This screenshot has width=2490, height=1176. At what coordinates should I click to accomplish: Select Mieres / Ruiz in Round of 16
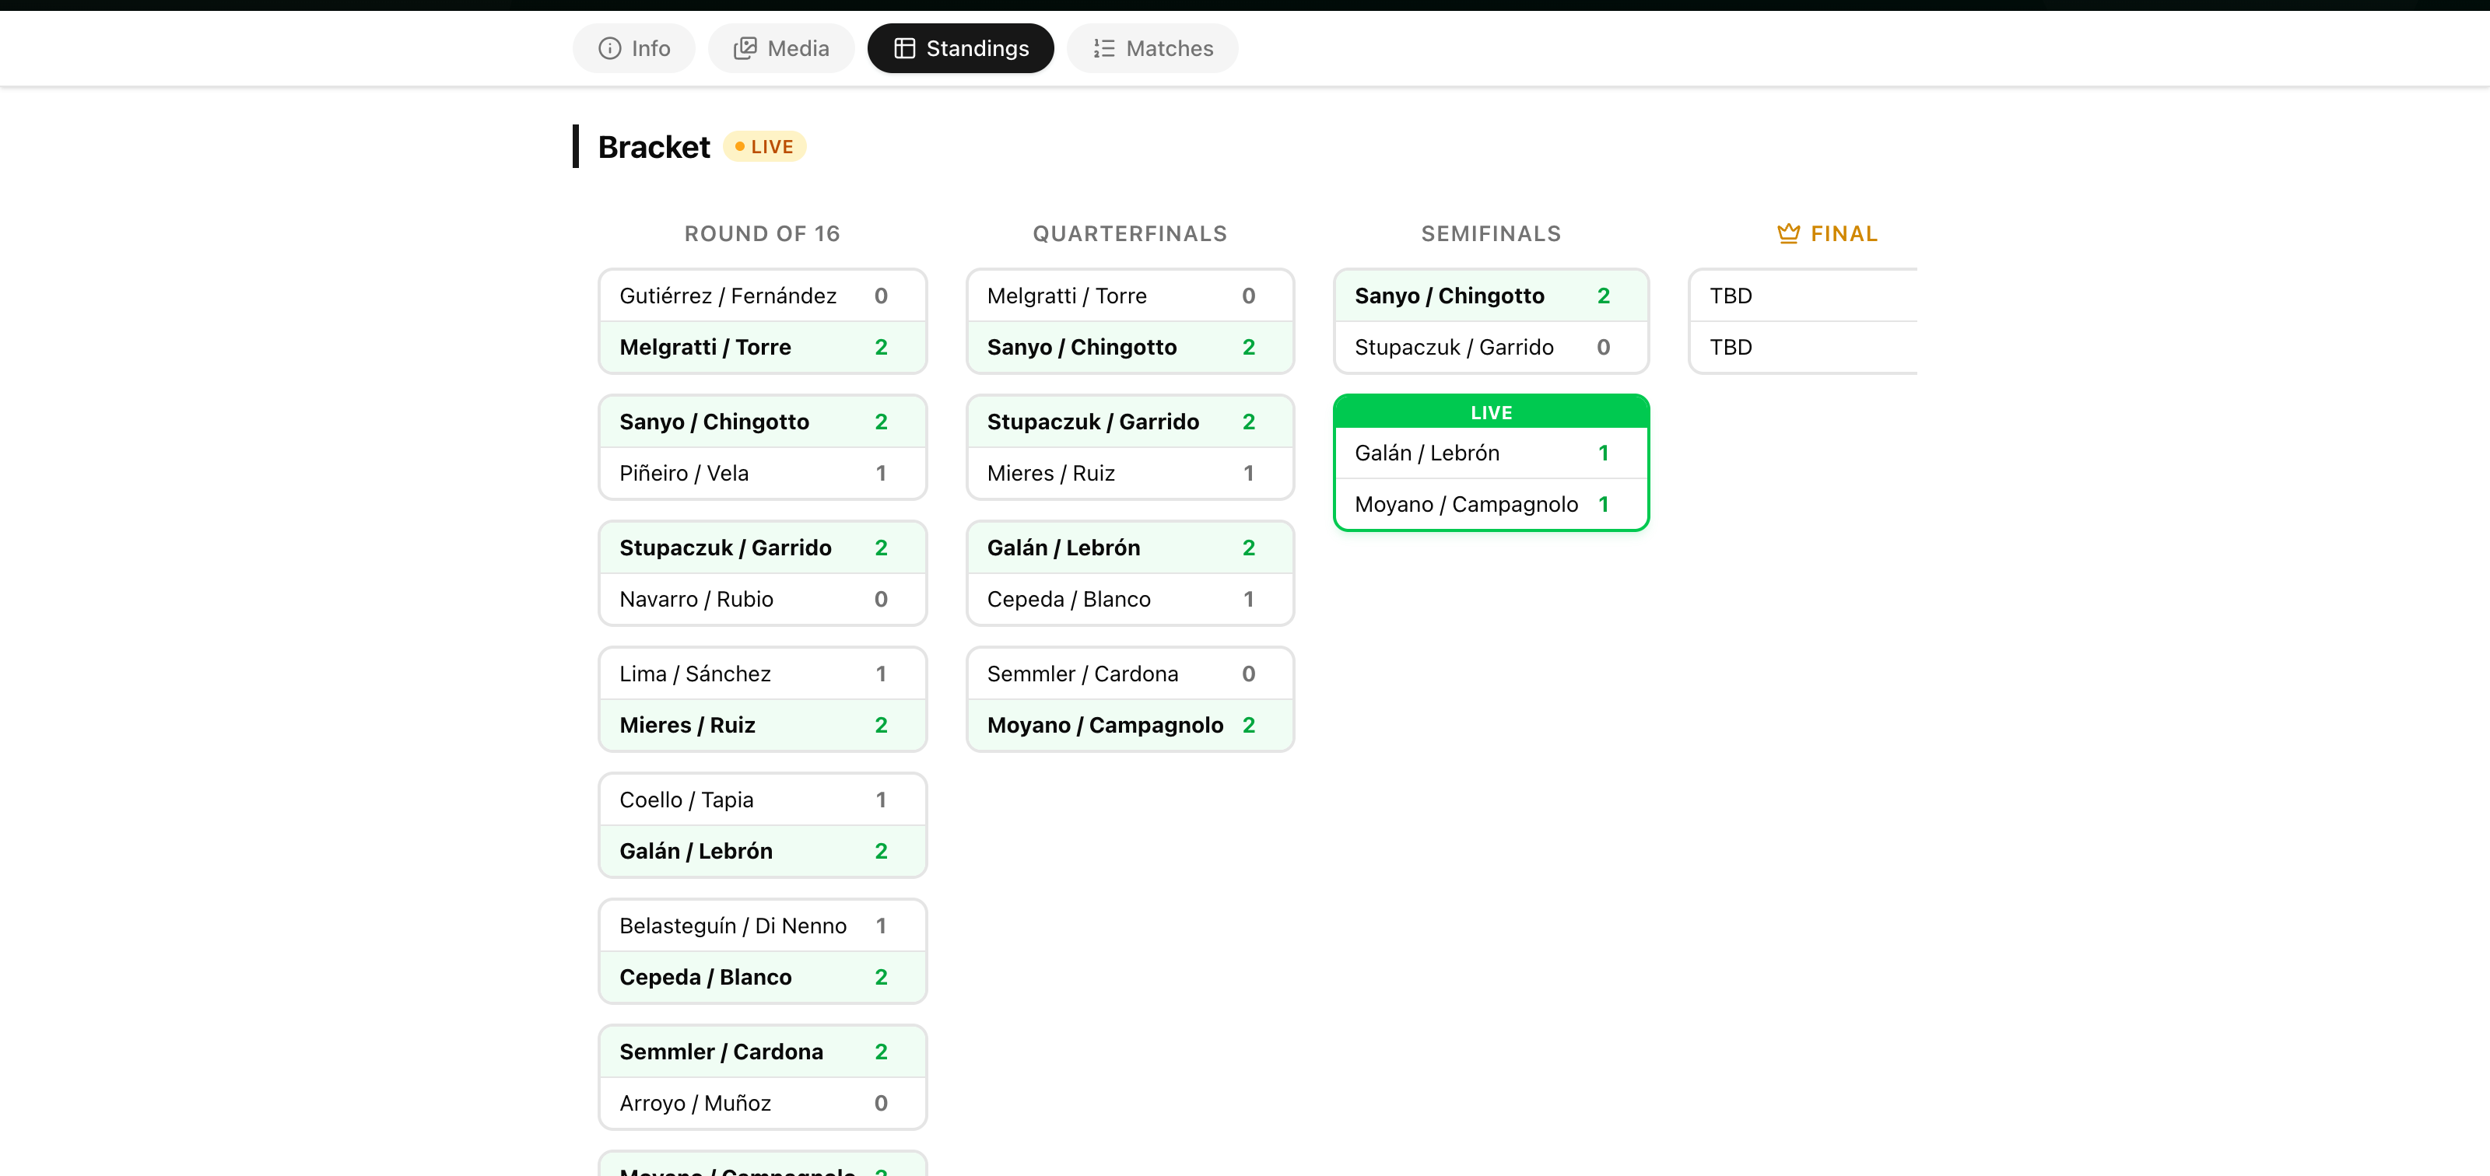click(x=762, y=725)
